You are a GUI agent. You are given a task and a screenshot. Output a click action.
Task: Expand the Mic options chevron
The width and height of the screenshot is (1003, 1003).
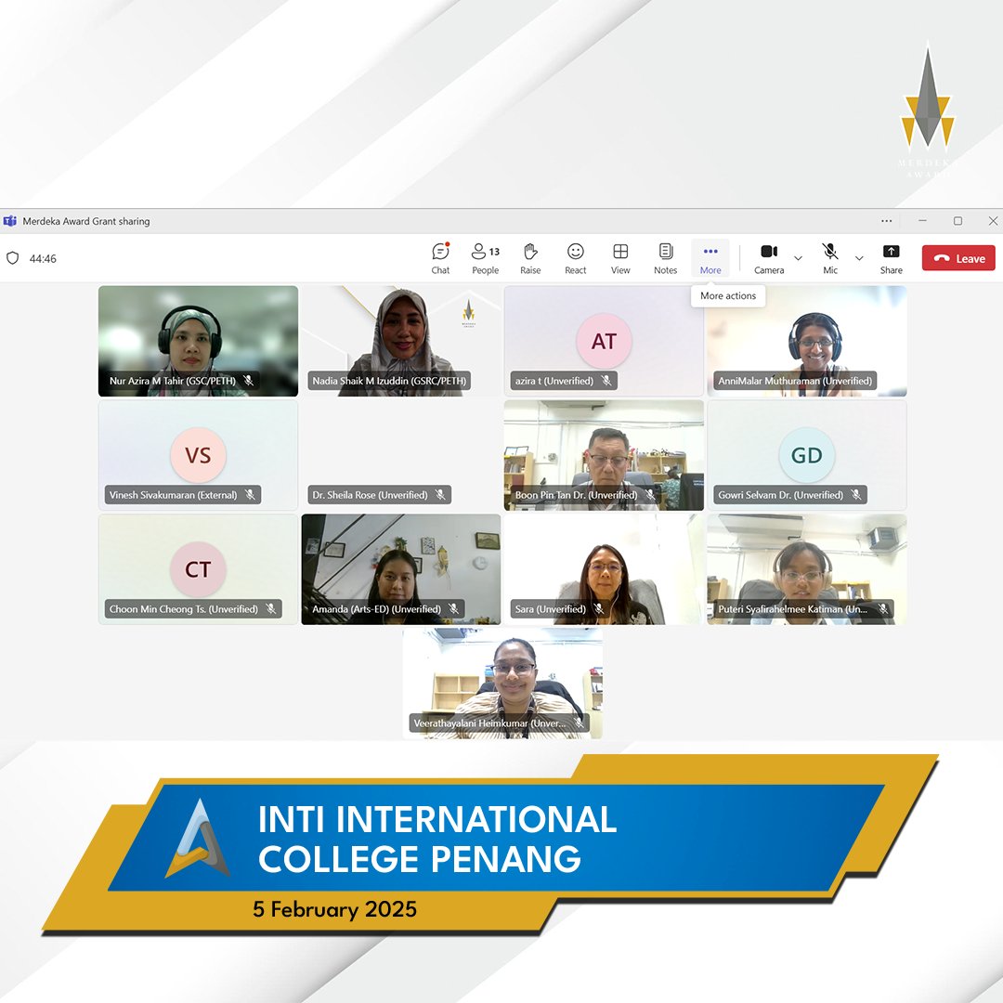click(x=859, y=258)
